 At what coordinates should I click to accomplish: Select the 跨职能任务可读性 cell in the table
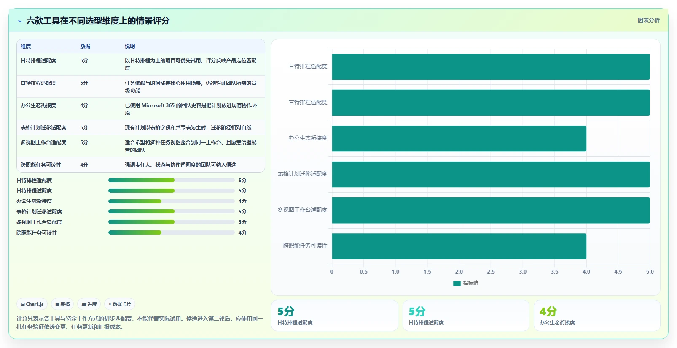tap(41, 165)
